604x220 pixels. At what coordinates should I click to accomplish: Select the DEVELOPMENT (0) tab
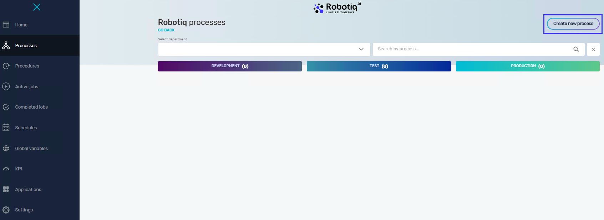pyautogui.click(x=230, y=66)
